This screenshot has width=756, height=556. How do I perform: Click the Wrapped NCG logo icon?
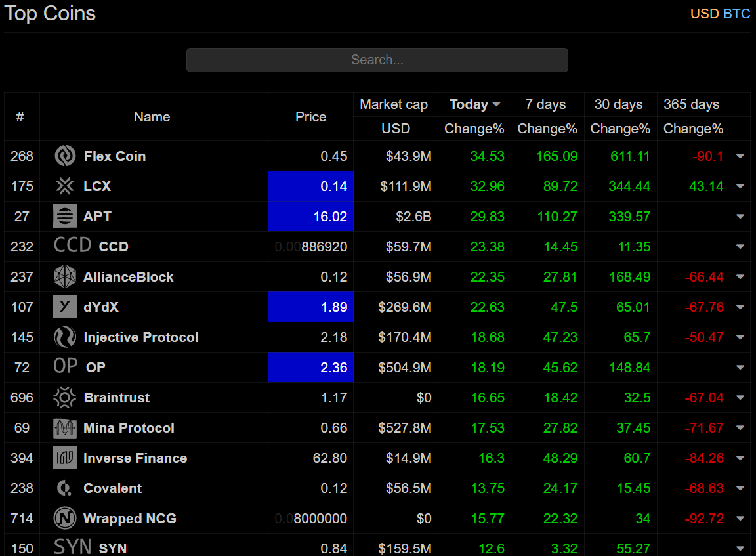point(65,519)
